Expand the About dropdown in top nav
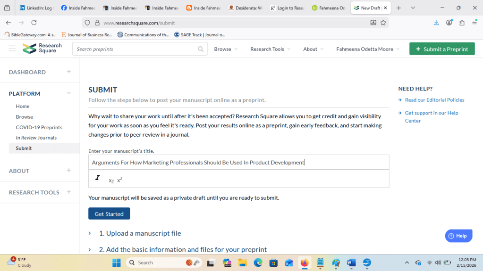 point(314,49)
